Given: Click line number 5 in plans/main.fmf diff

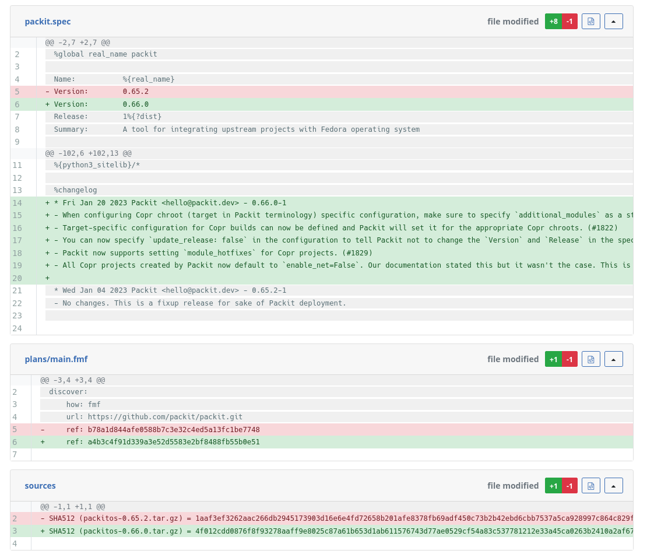Looking at the screenshot, I should tap(15, 430).
